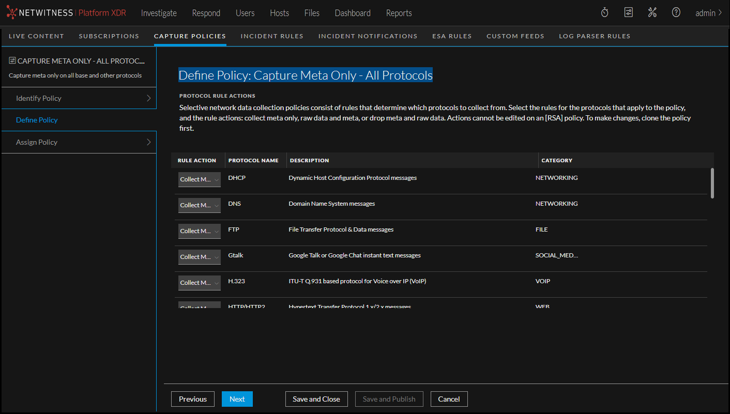Image resolution: width=730 pixels, height=414 pixels.
Task: Open the help question mark icon
Action: click(x=676, y=12)
